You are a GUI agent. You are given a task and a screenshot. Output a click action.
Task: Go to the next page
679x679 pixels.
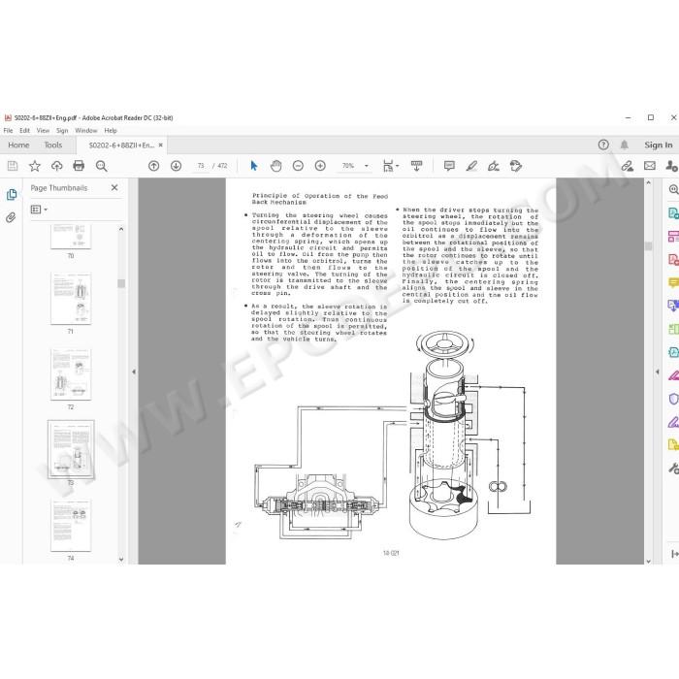[176, 166]
